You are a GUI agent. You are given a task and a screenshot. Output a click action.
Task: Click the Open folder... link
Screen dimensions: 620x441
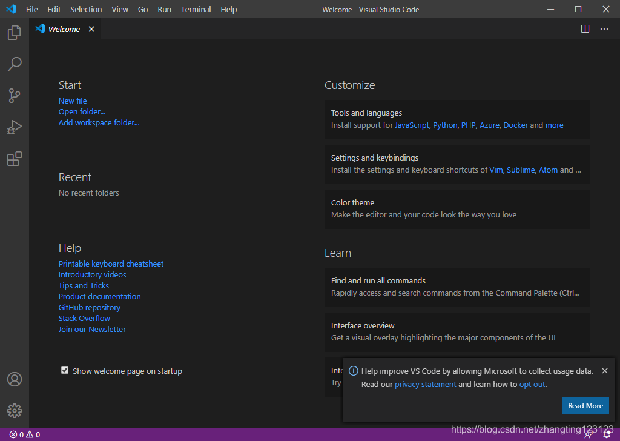[82, 112]
